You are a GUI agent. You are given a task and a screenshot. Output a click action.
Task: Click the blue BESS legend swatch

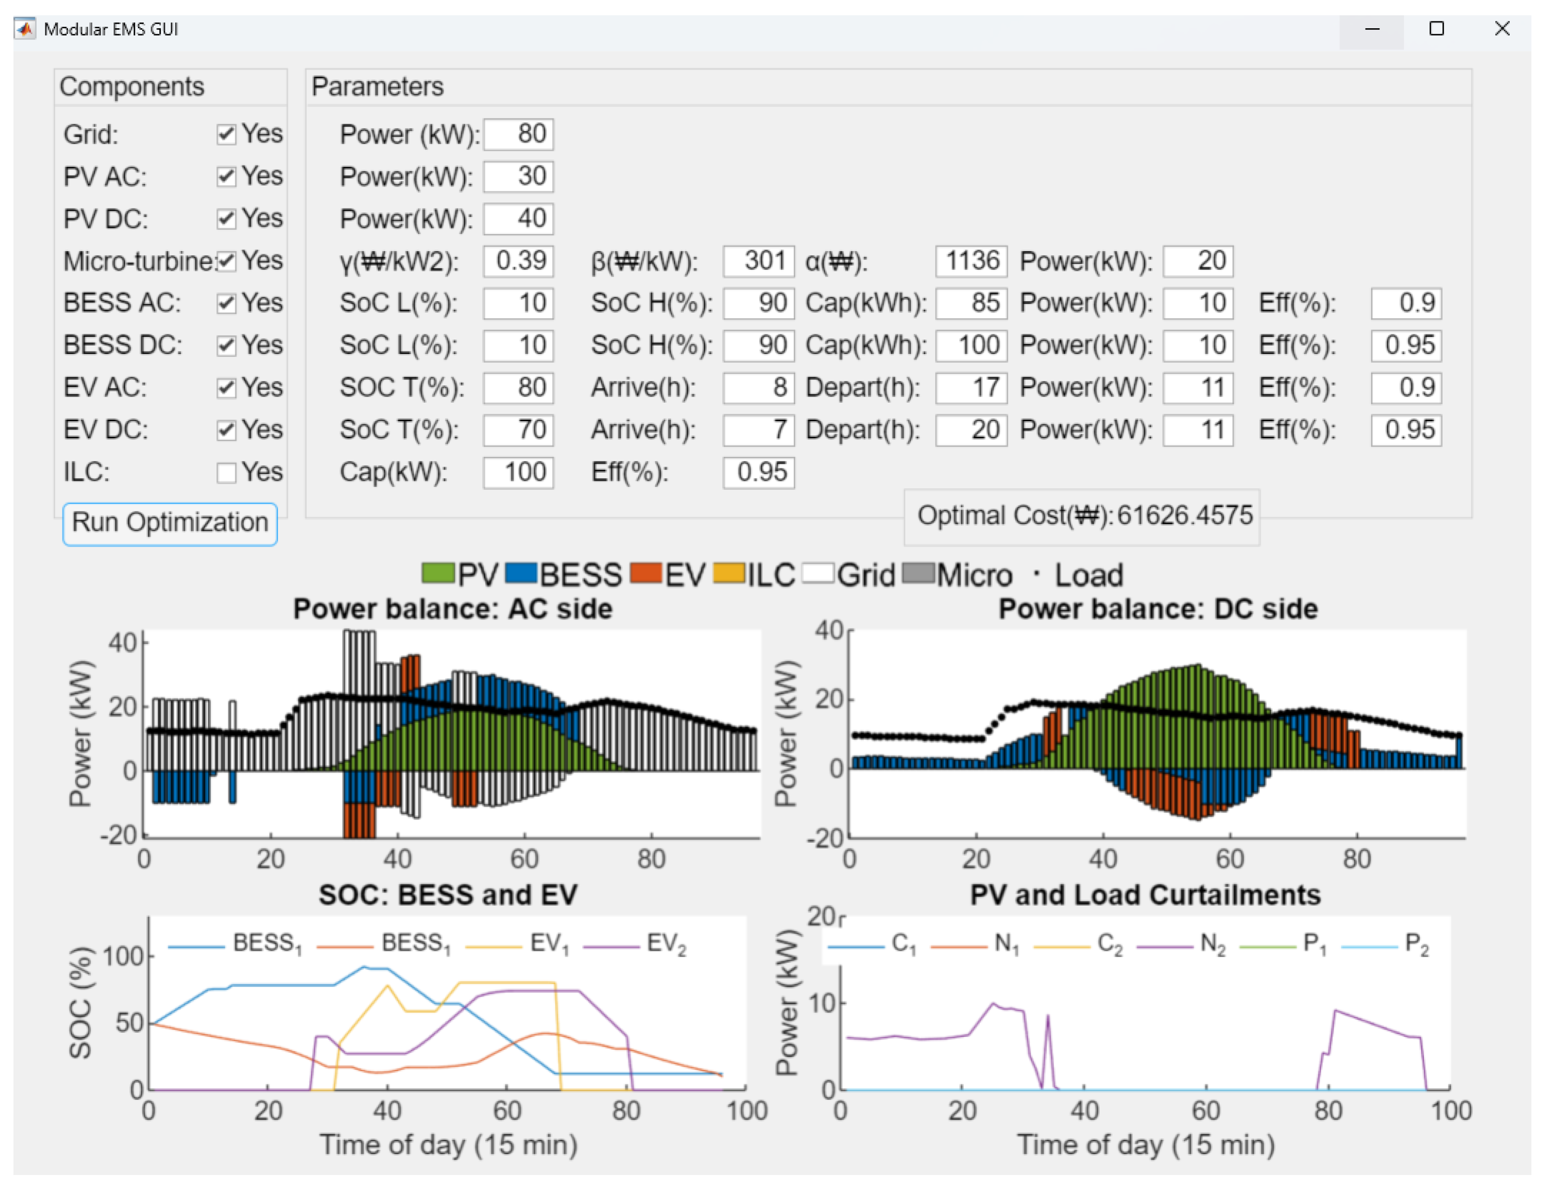(x=521, y=573)
